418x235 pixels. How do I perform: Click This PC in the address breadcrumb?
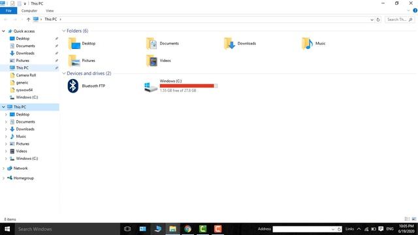51,19
